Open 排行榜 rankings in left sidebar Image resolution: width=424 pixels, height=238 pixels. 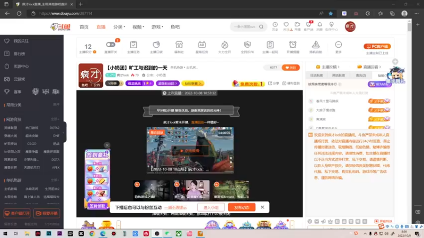click(15, 54)
